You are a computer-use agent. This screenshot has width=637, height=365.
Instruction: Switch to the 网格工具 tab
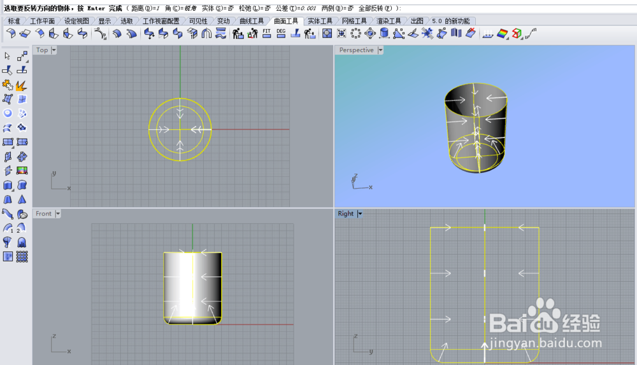tap(354, 21)
